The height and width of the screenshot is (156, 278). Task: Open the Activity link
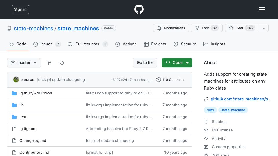[x=218, y=138]
